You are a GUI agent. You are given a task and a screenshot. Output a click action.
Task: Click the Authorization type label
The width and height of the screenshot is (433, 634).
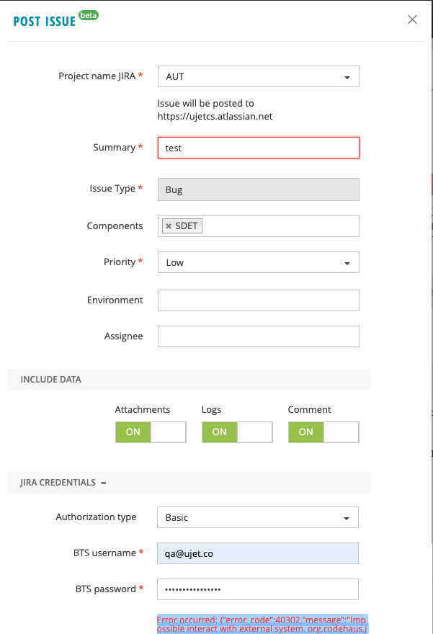coord(96,517)
